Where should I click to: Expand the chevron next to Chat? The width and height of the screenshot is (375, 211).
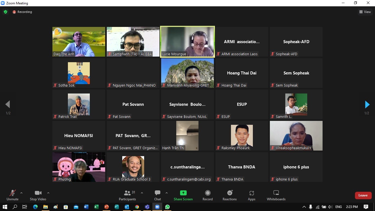167,193
